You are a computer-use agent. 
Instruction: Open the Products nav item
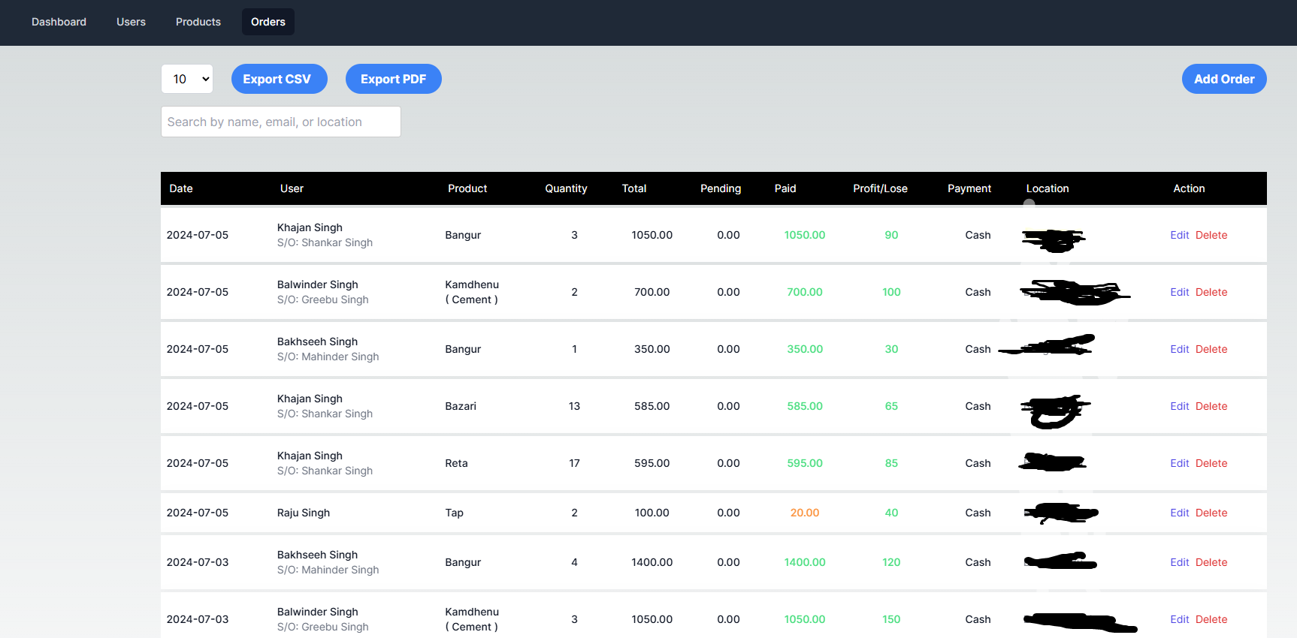(198, 22)
